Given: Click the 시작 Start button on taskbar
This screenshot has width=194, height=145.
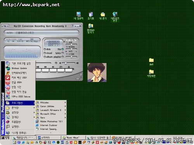Looking at the screenshot, I should tap(5, 138).
